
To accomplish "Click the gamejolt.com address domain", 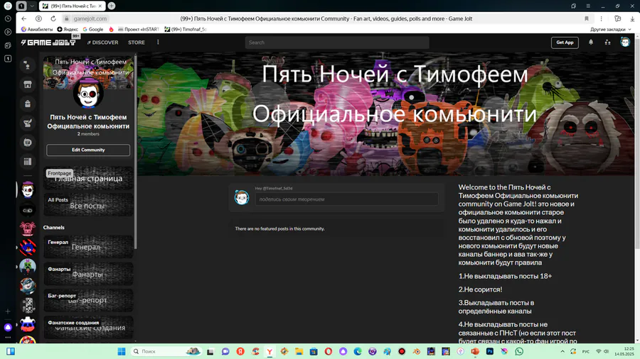I will click(x=90, y=18).
